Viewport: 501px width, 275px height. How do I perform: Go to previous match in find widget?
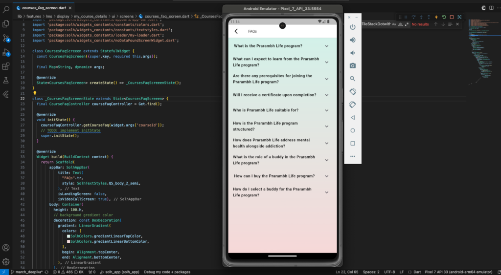pyautogui.click(x=435, y=24)
